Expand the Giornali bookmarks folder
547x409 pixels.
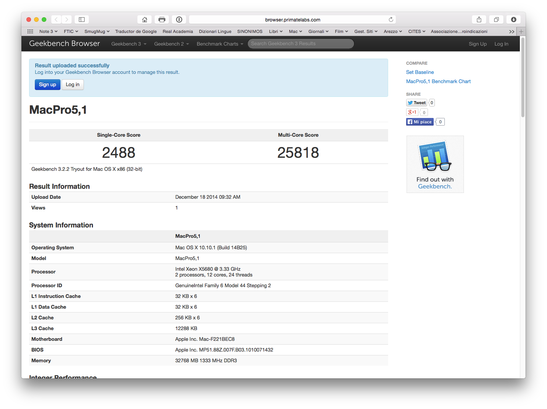pyautogui.click(x=318, y=31)
